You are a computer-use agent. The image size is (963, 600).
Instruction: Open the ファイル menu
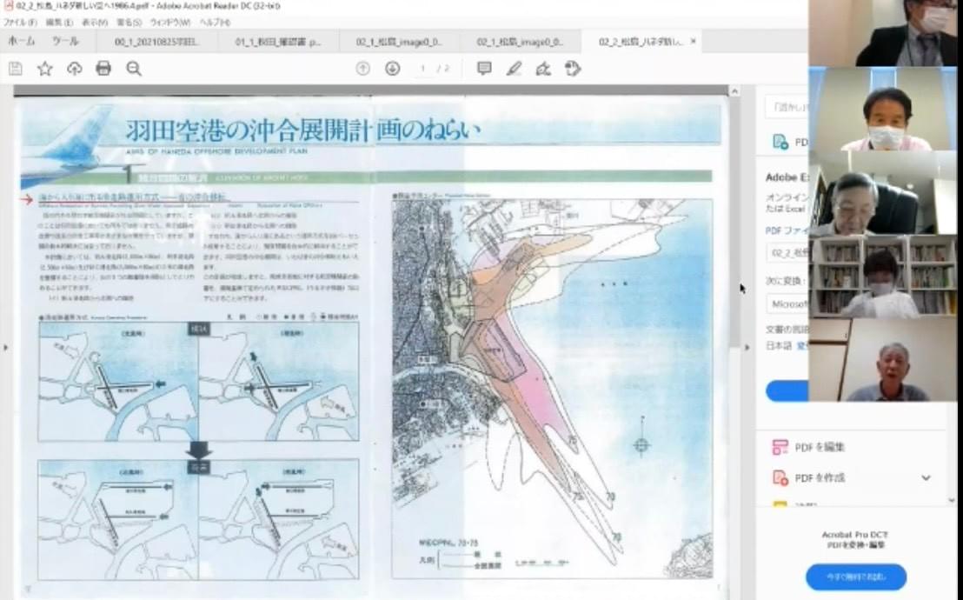coord(20,22)
